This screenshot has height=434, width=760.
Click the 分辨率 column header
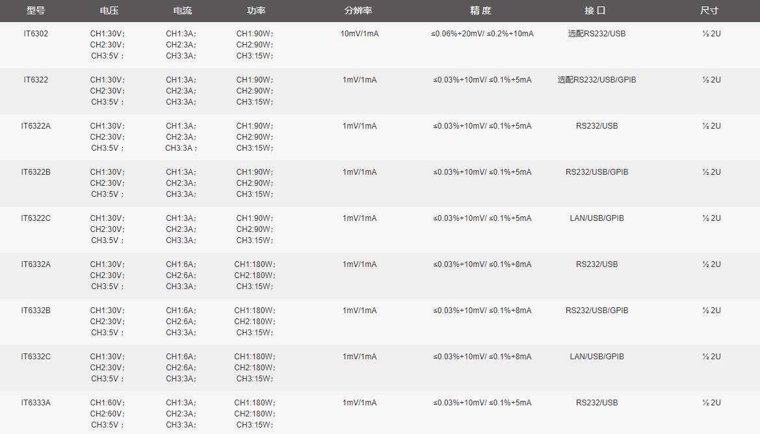pyautogui.click(x=358, y=11)
